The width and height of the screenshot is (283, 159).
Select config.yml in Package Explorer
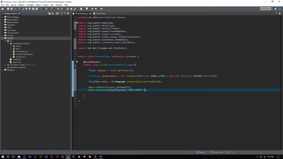(x=17, y=60)
